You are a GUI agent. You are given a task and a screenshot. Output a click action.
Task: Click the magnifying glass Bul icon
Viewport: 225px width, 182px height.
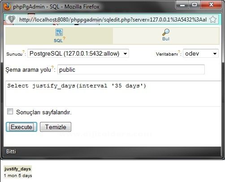(166, 32)
